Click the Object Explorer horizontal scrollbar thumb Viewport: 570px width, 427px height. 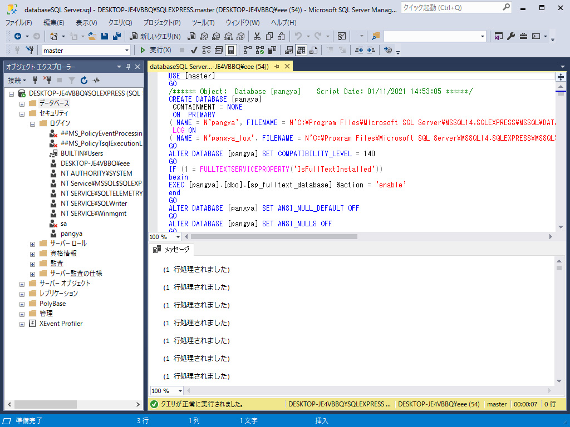tap(46, 404)
